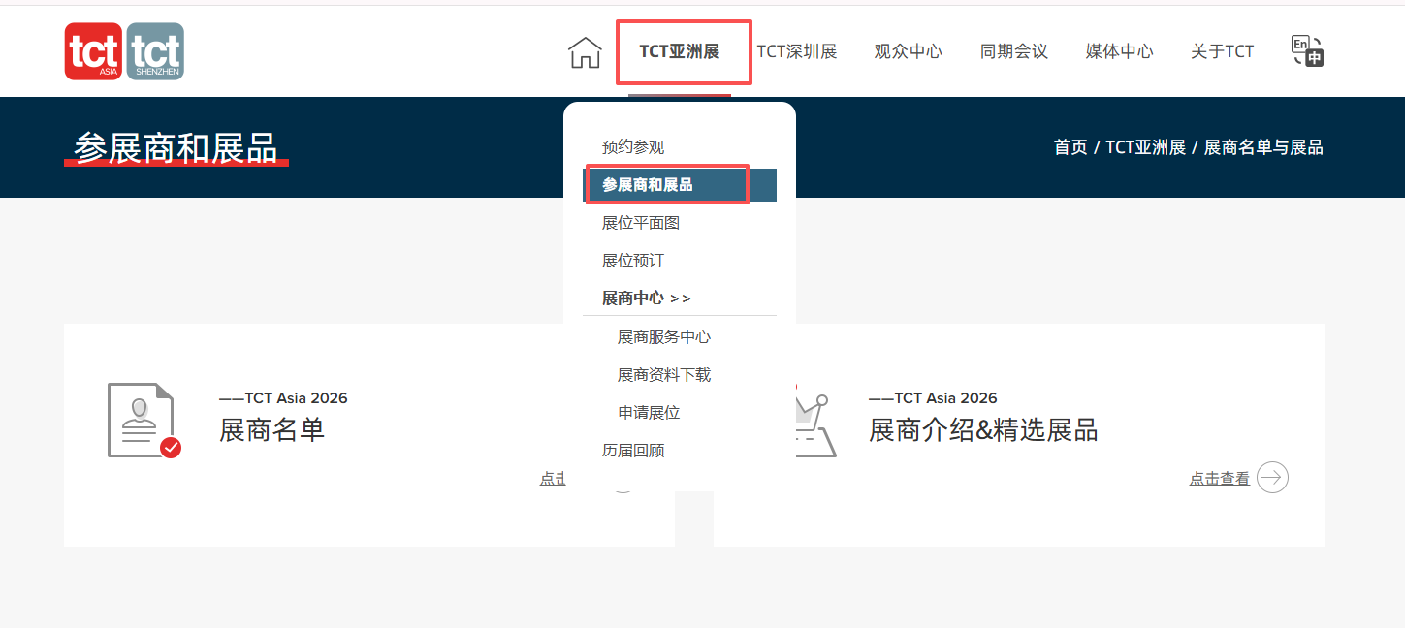Open the TCT亚洲展 navigation menu
Viewport: 1405px width, 628px height.
coord(680,52)
